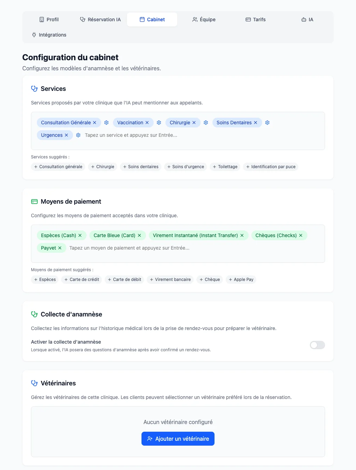Remove the Consultation Générale service tag
The width and height of the screenshot is (356, 470).
point(95,123)
